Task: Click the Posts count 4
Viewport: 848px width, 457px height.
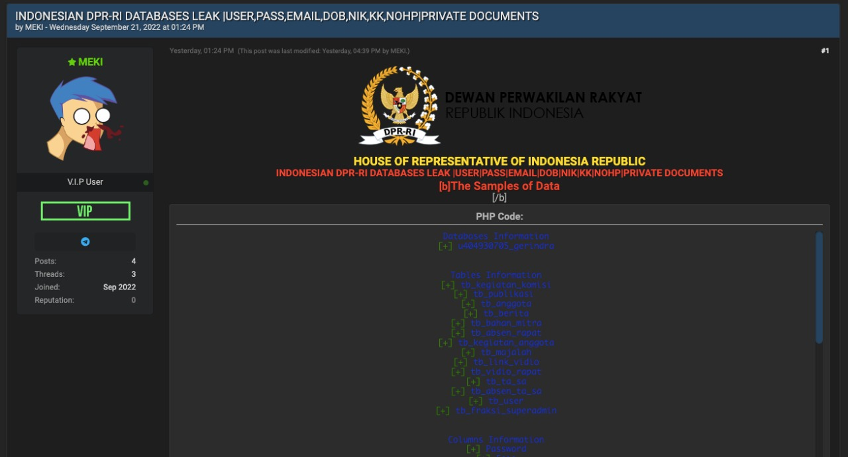Action: tap(133, 262)
